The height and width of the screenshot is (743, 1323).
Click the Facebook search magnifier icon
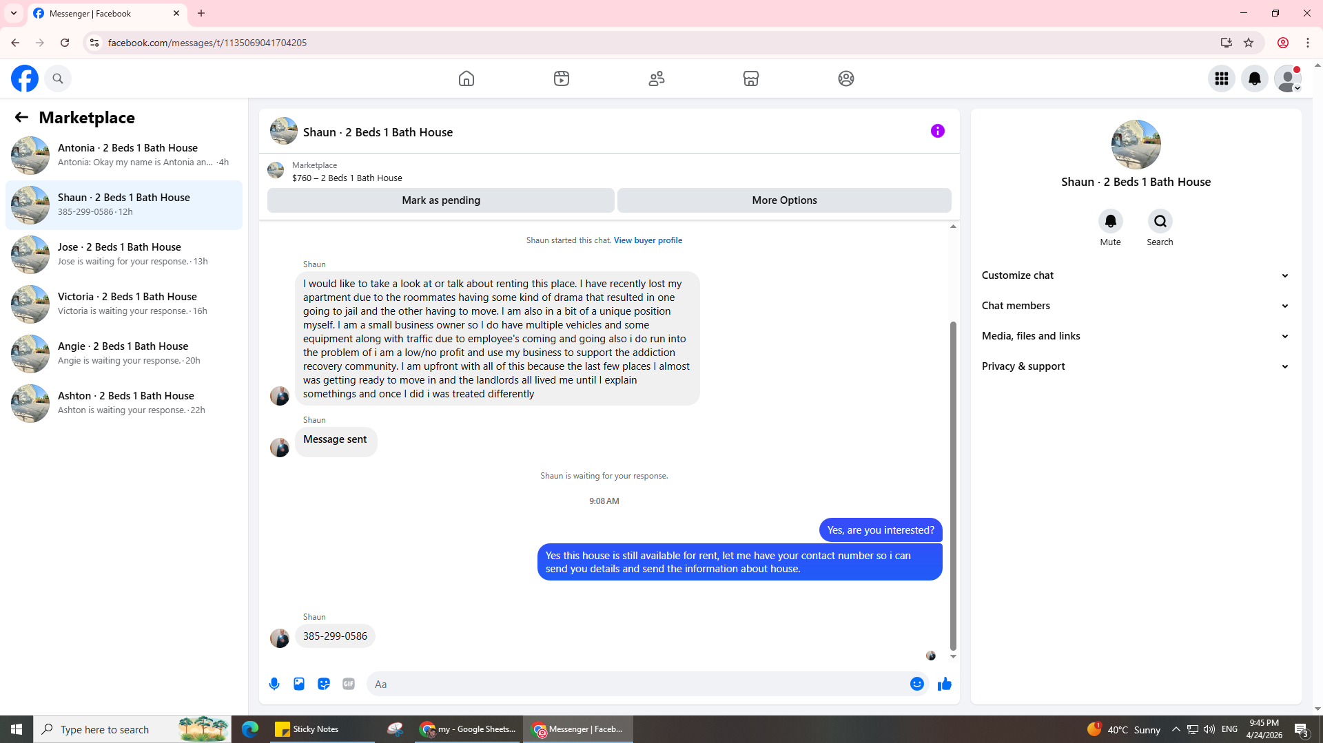[58, 79]
